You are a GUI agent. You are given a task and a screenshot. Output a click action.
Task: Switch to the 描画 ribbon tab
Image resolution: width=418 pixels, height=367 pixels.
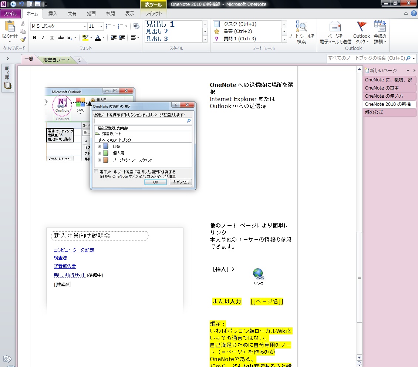[x=91, y=14]
